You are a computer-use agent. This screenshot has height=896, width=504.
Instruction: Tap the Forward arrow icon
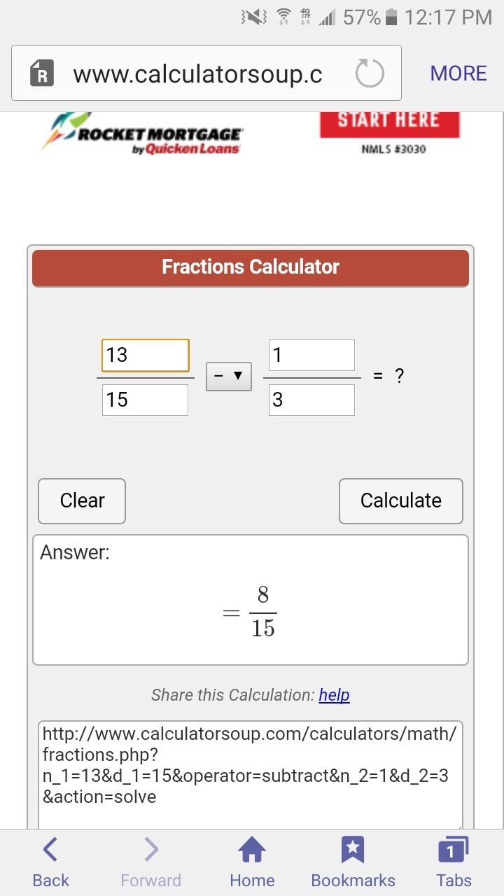coord(151,850)
